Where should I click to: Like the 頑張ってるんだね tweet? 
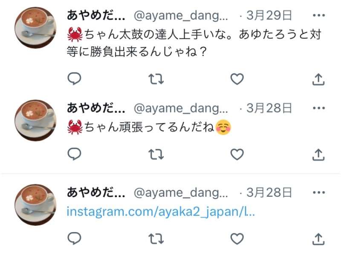click(237, 154)
